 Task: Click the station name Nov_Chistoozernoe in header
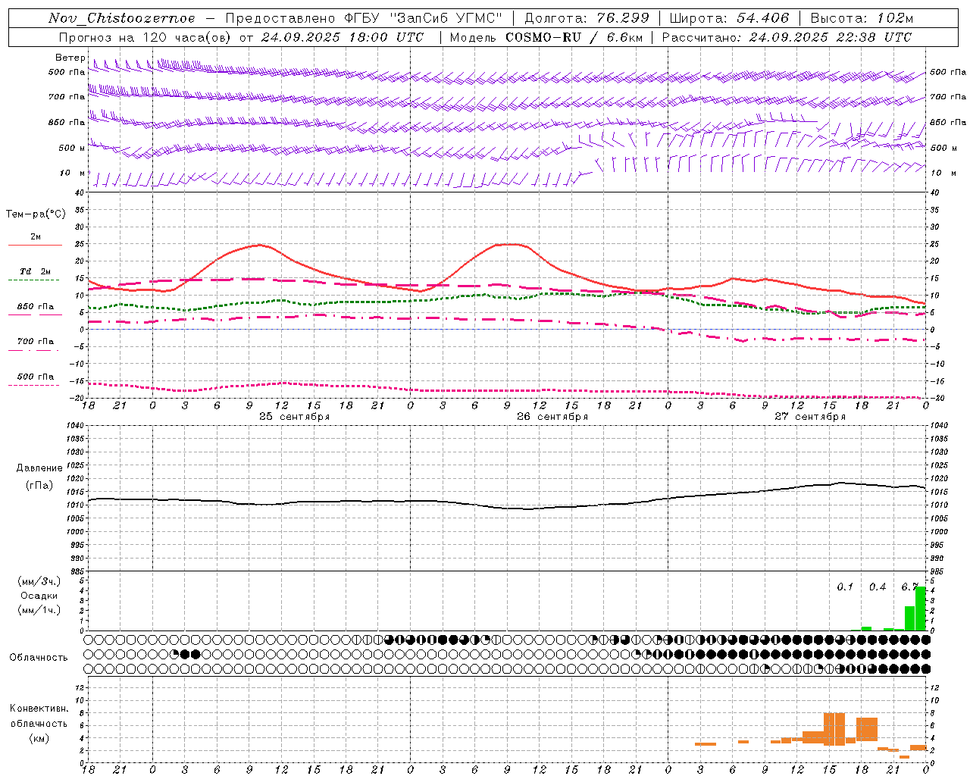click(x=121, y=18)
